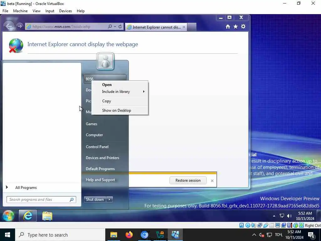Click VirtualBox USB devices status icon

point(266,225)
